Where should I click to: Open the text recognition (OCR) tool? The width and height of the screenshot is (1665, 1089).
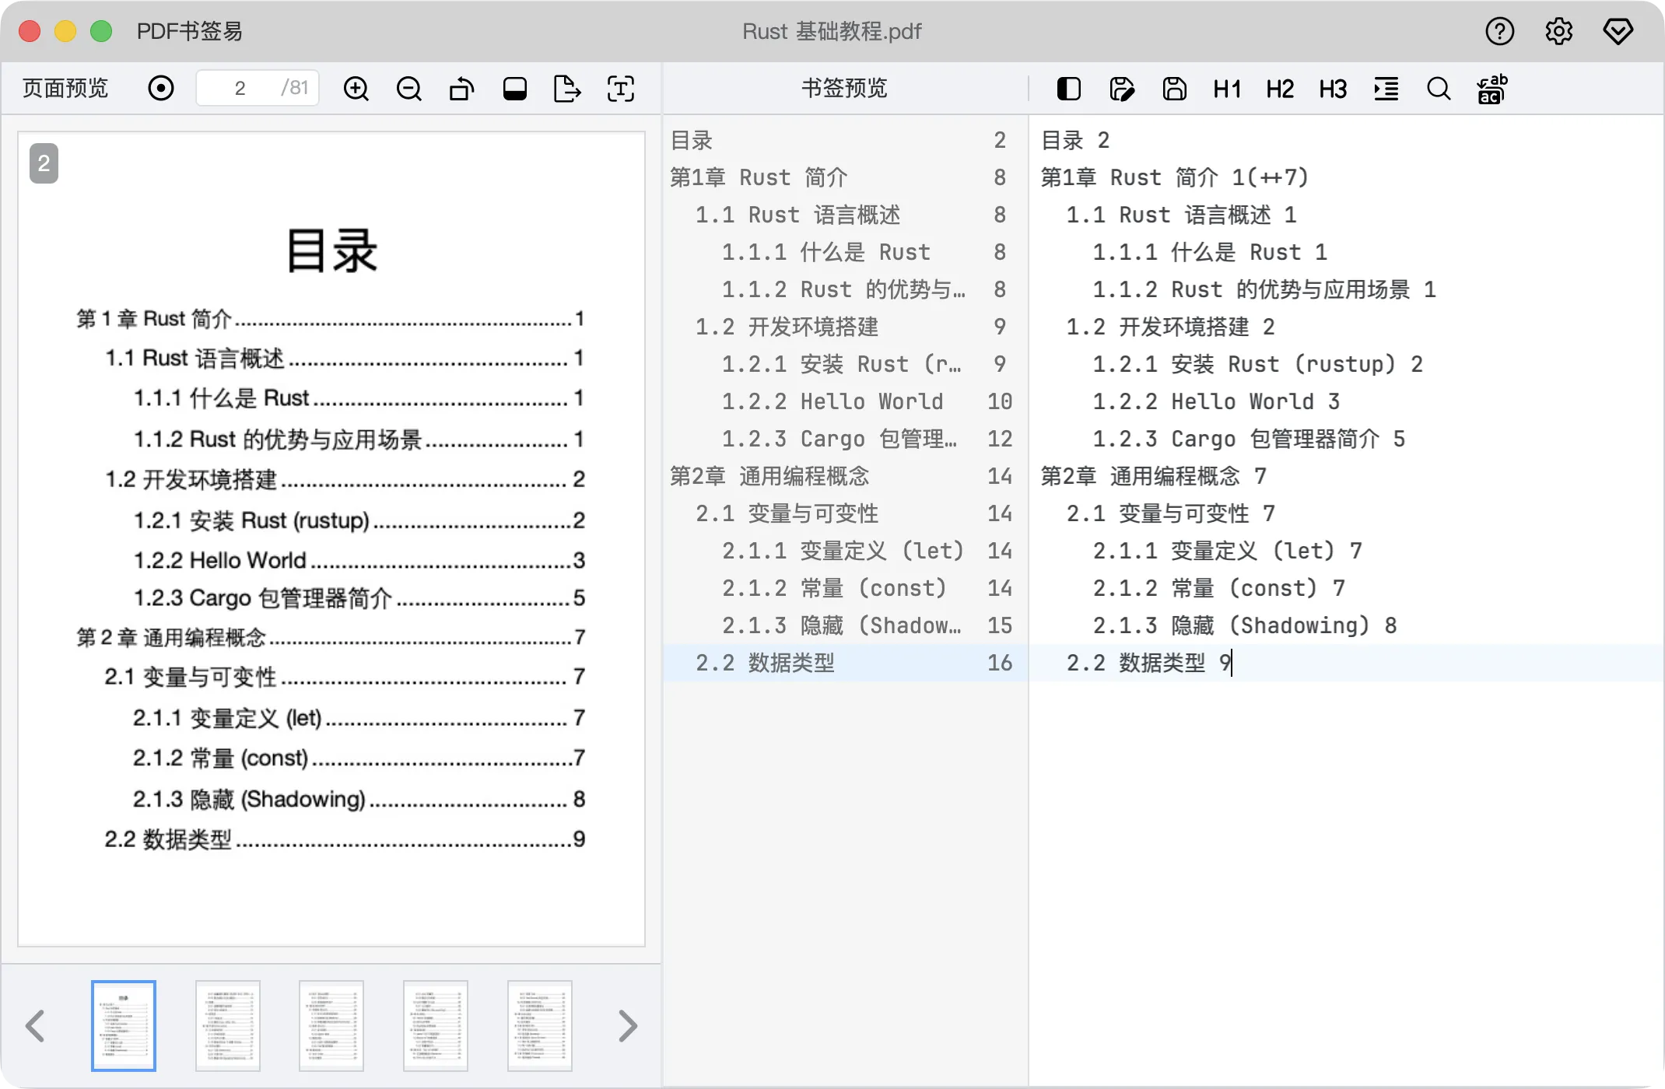[620, 88]
